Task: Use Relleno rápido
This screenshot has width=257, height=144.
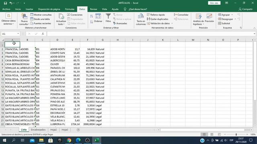Action: pyautogui.click(x=156, y=15)
